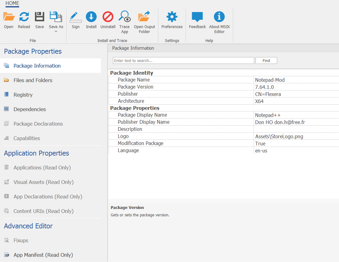Click the Save floppy disk icon

pos(40,17)
